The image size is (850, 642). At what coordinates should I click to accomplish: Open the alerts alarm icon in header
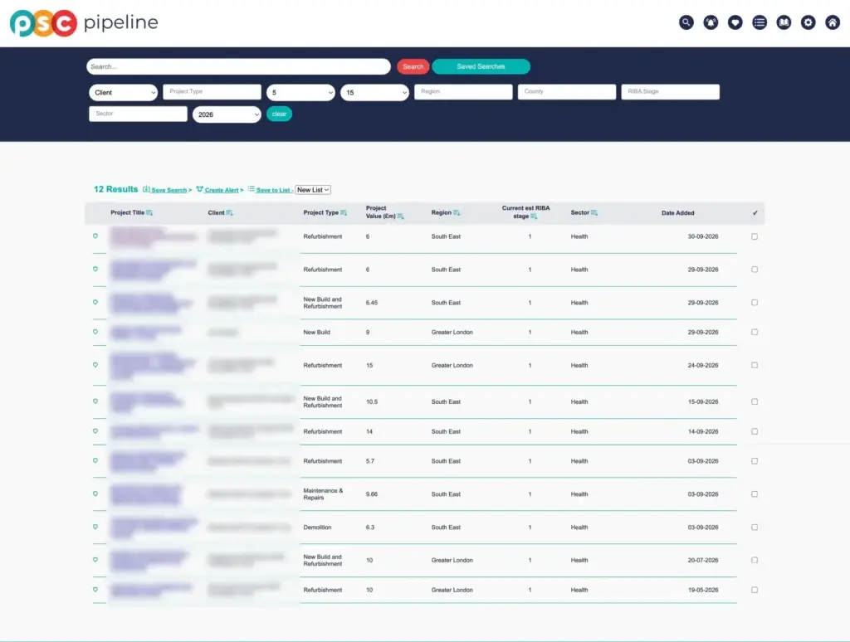click(x=711, y=22)
